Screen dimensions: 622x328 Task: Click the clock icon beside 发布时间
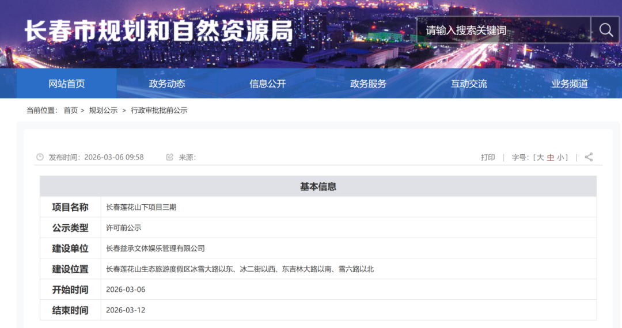pos(40,157)
